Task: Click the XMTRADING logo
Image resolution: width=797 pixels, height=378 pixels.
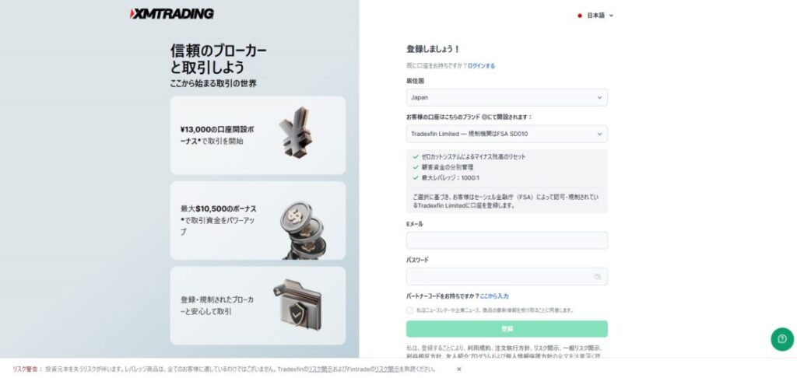Action: coord(172,14)
